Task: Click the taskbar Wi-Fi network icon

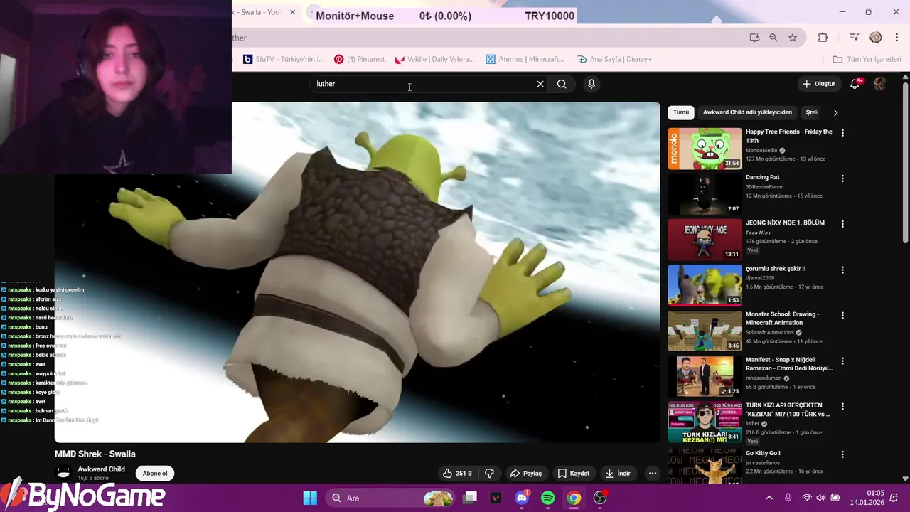Action: pos(806,498)
